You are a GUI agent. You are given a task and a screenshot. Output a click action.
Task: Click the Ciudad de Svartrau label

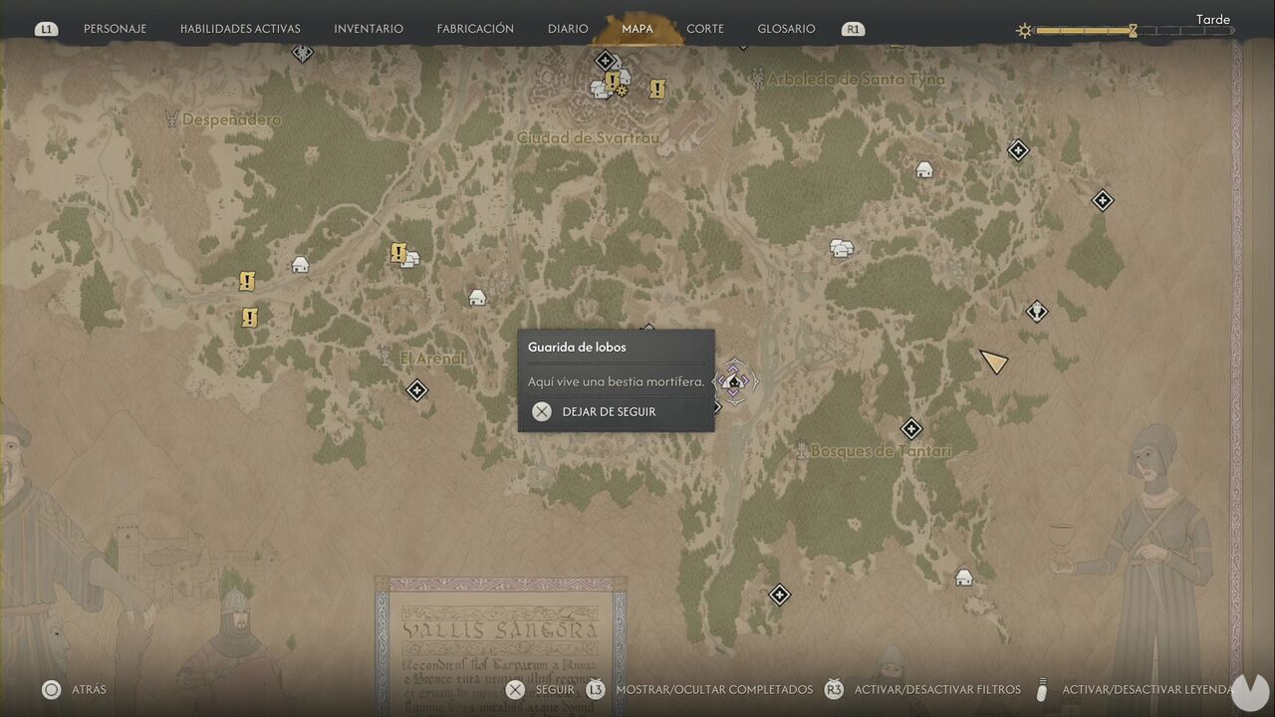coord(588,137)
